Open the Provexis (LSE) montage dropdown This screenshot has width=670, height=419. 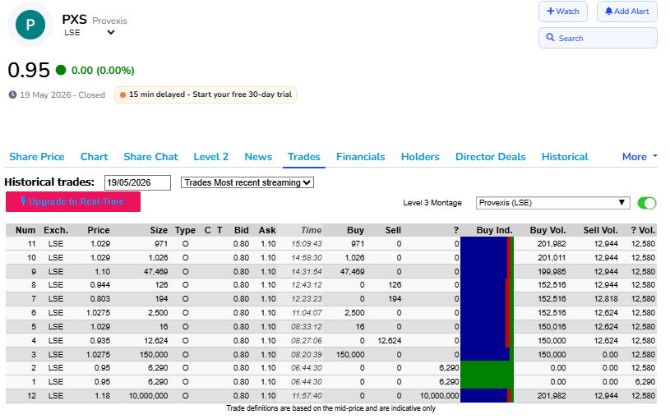tap(553, 203)
